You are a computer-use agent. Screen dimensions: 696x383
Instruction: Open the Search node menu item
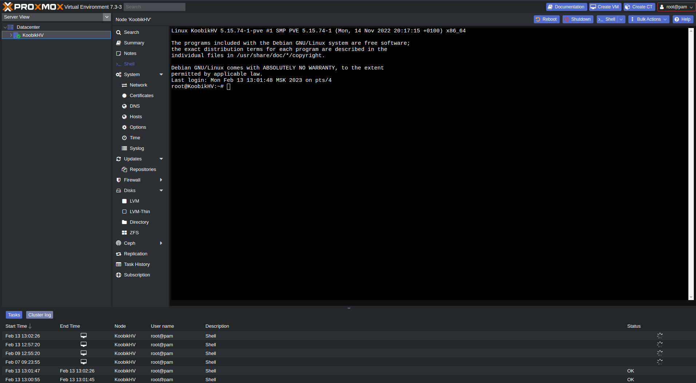coord(131,32)
